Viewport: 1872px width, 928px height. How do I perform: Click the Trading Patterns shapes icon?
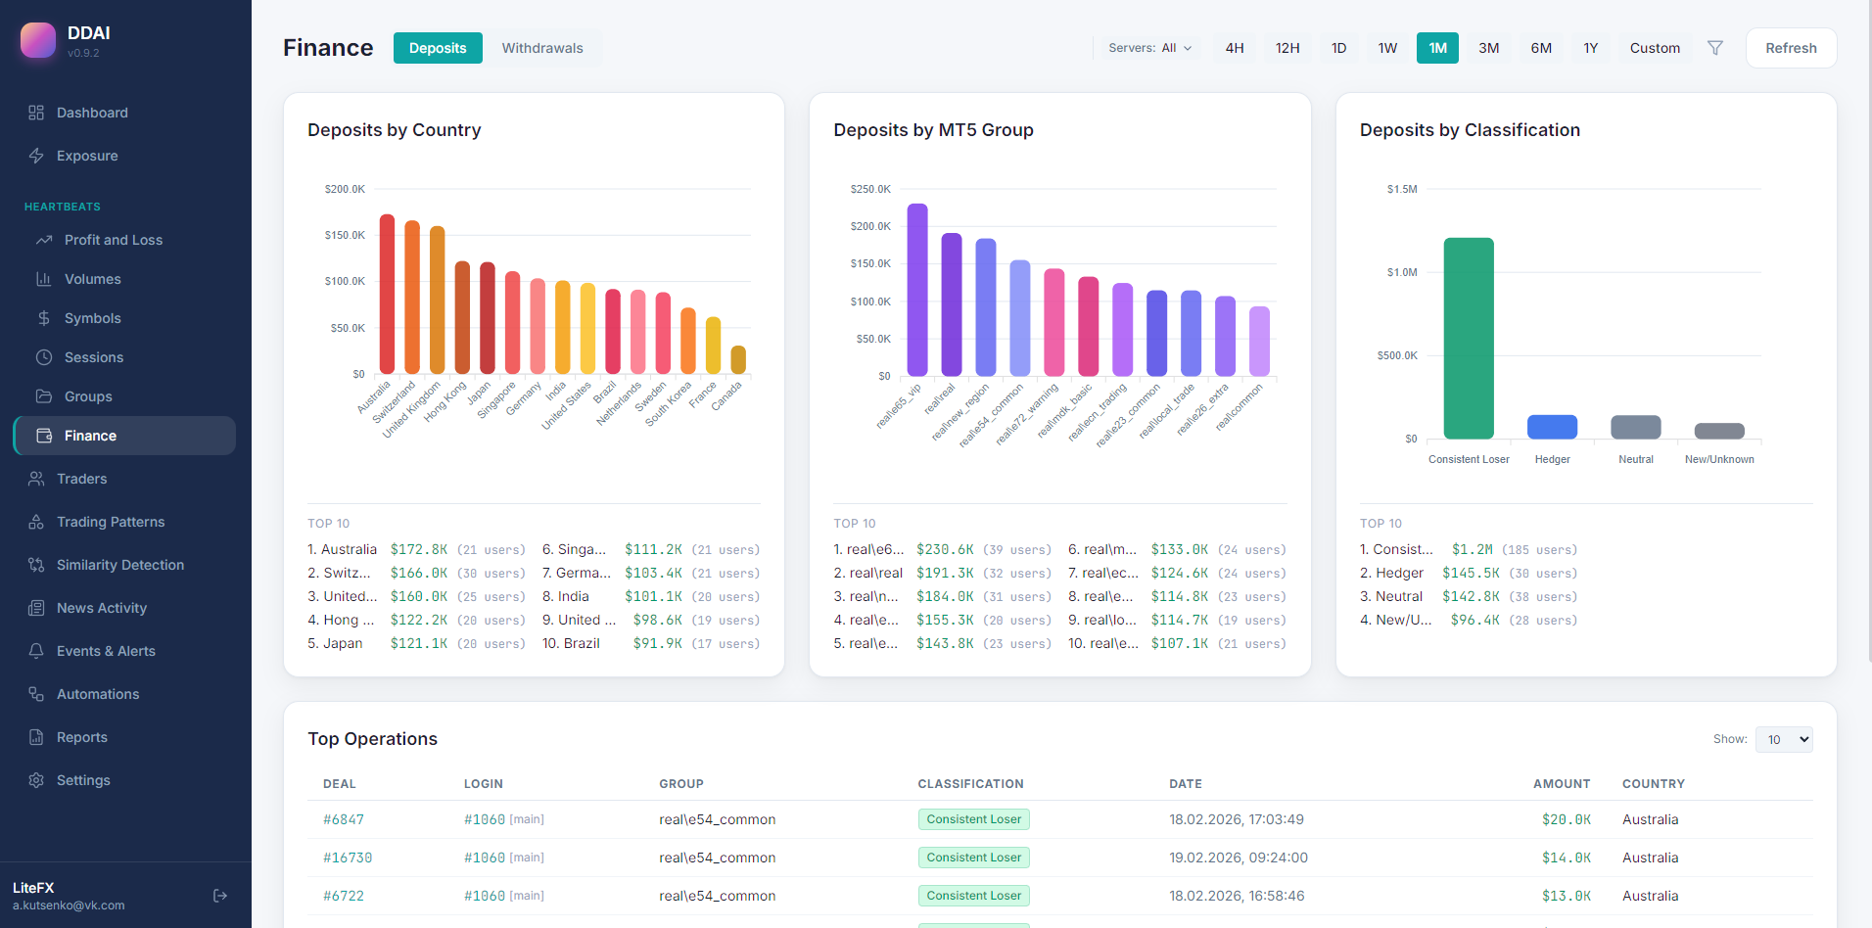click(x=36, y=522)
